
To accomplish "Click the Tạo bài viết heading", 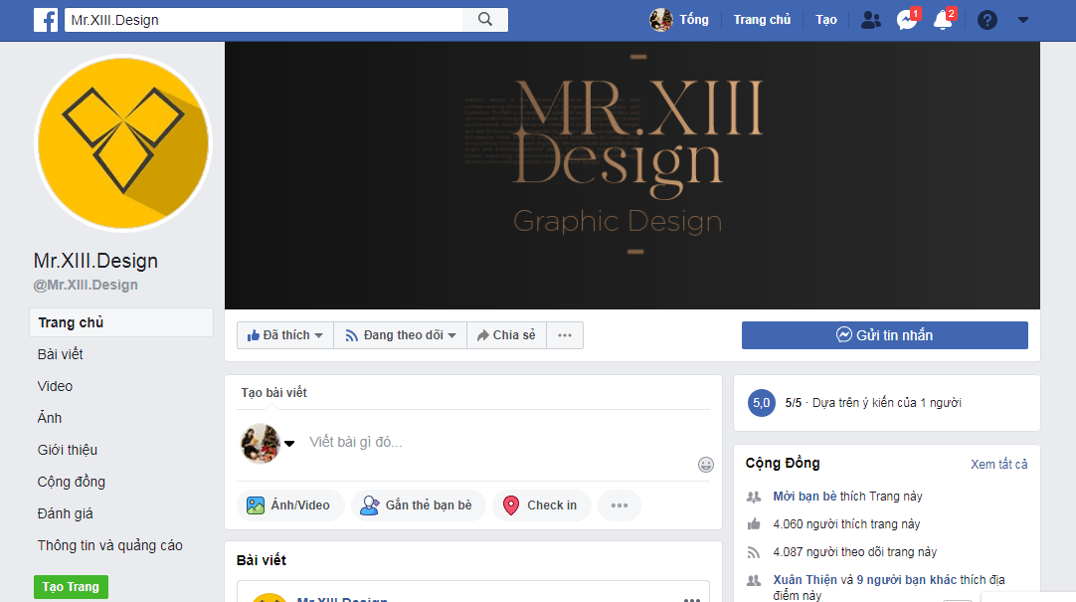I will pyautogui.click(x=273, y=393).
